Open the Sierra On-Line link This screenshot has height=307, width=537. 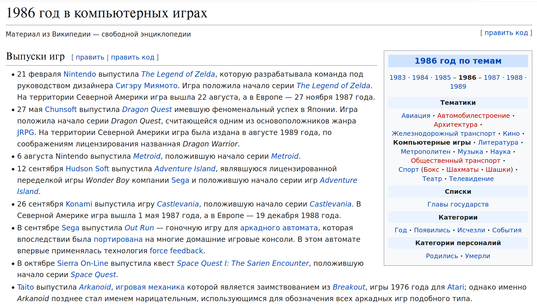(83, 263)
